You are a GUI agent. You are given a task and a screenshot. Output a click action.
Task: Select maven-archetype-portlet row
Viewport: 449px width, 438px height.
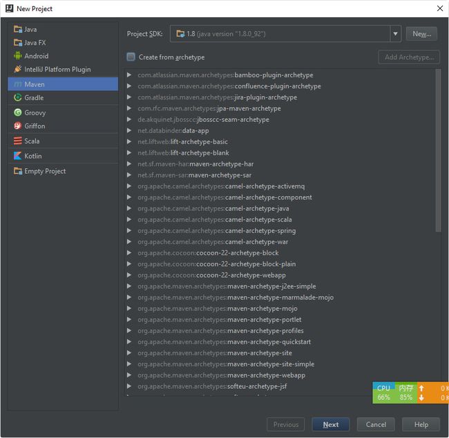coord(280,319)
